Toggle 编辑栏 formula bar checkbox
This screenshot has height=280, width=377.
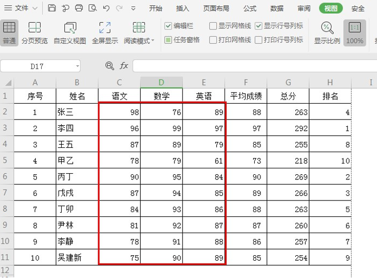[x=168, y=26]
